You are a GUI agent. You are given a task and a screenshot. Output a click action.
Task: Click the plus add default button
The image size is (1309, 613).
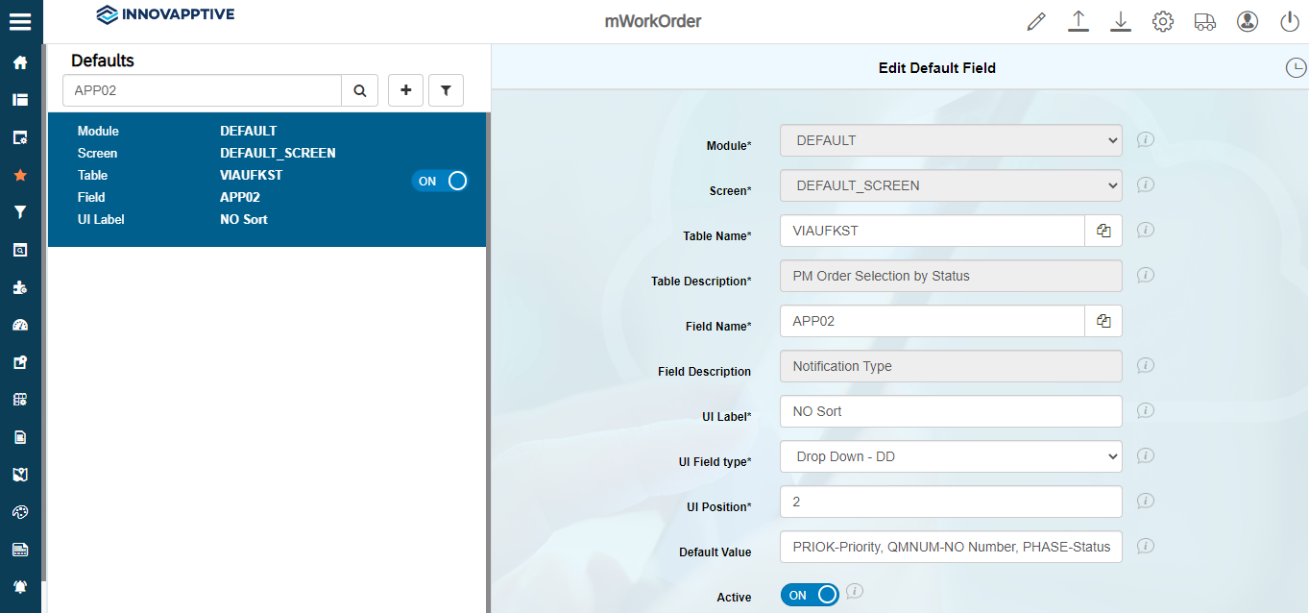point(406,90)
